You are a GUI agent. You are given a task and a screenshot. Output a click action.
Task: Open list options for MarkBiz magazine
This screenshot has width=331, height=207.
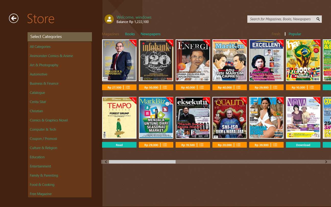coord(165,145)
